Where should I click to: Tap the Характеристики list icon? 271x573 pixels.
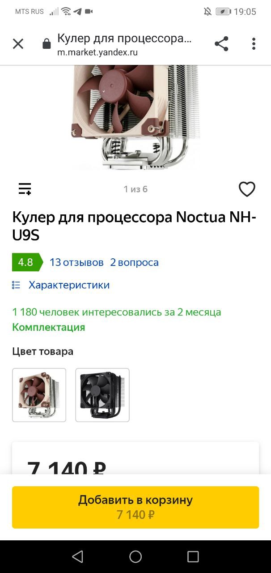(16, 285)
